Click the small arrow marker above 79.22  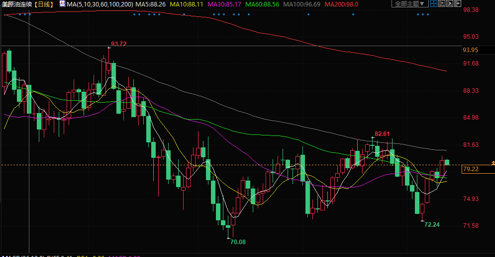pos(493,163)
